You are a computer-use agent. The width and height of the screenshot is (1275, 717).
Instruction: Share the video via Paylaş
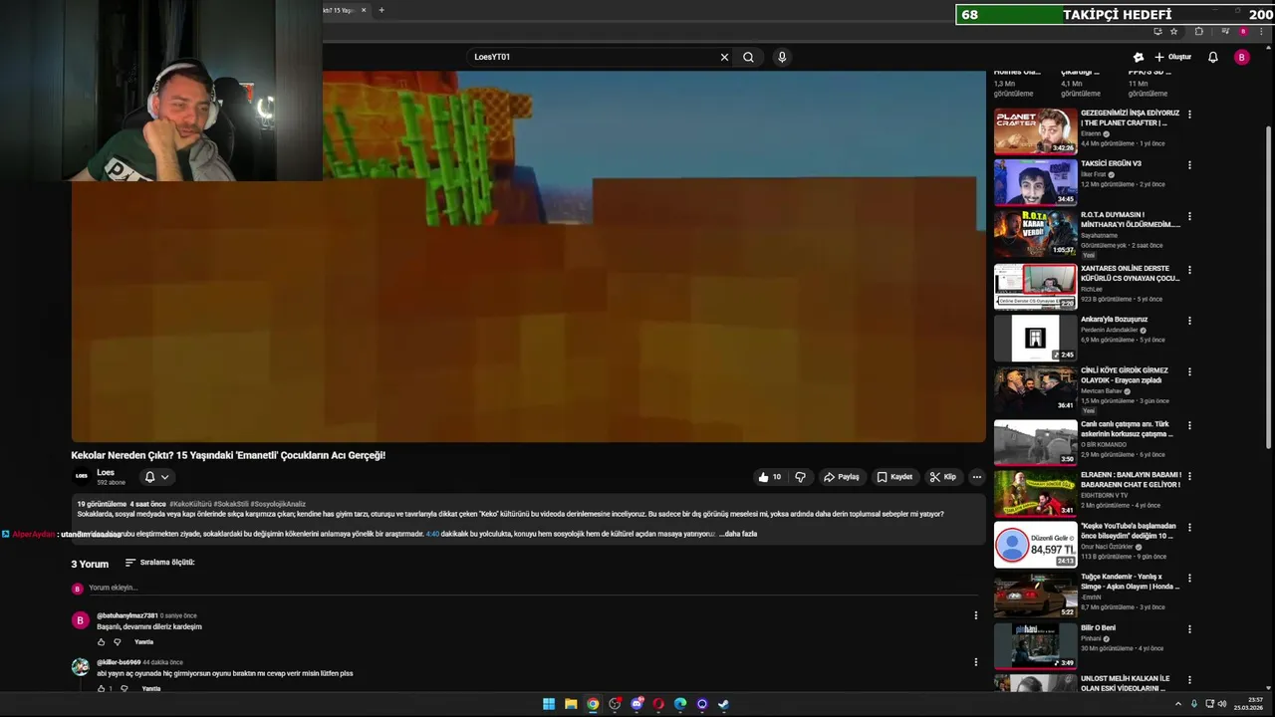[842, 477]
